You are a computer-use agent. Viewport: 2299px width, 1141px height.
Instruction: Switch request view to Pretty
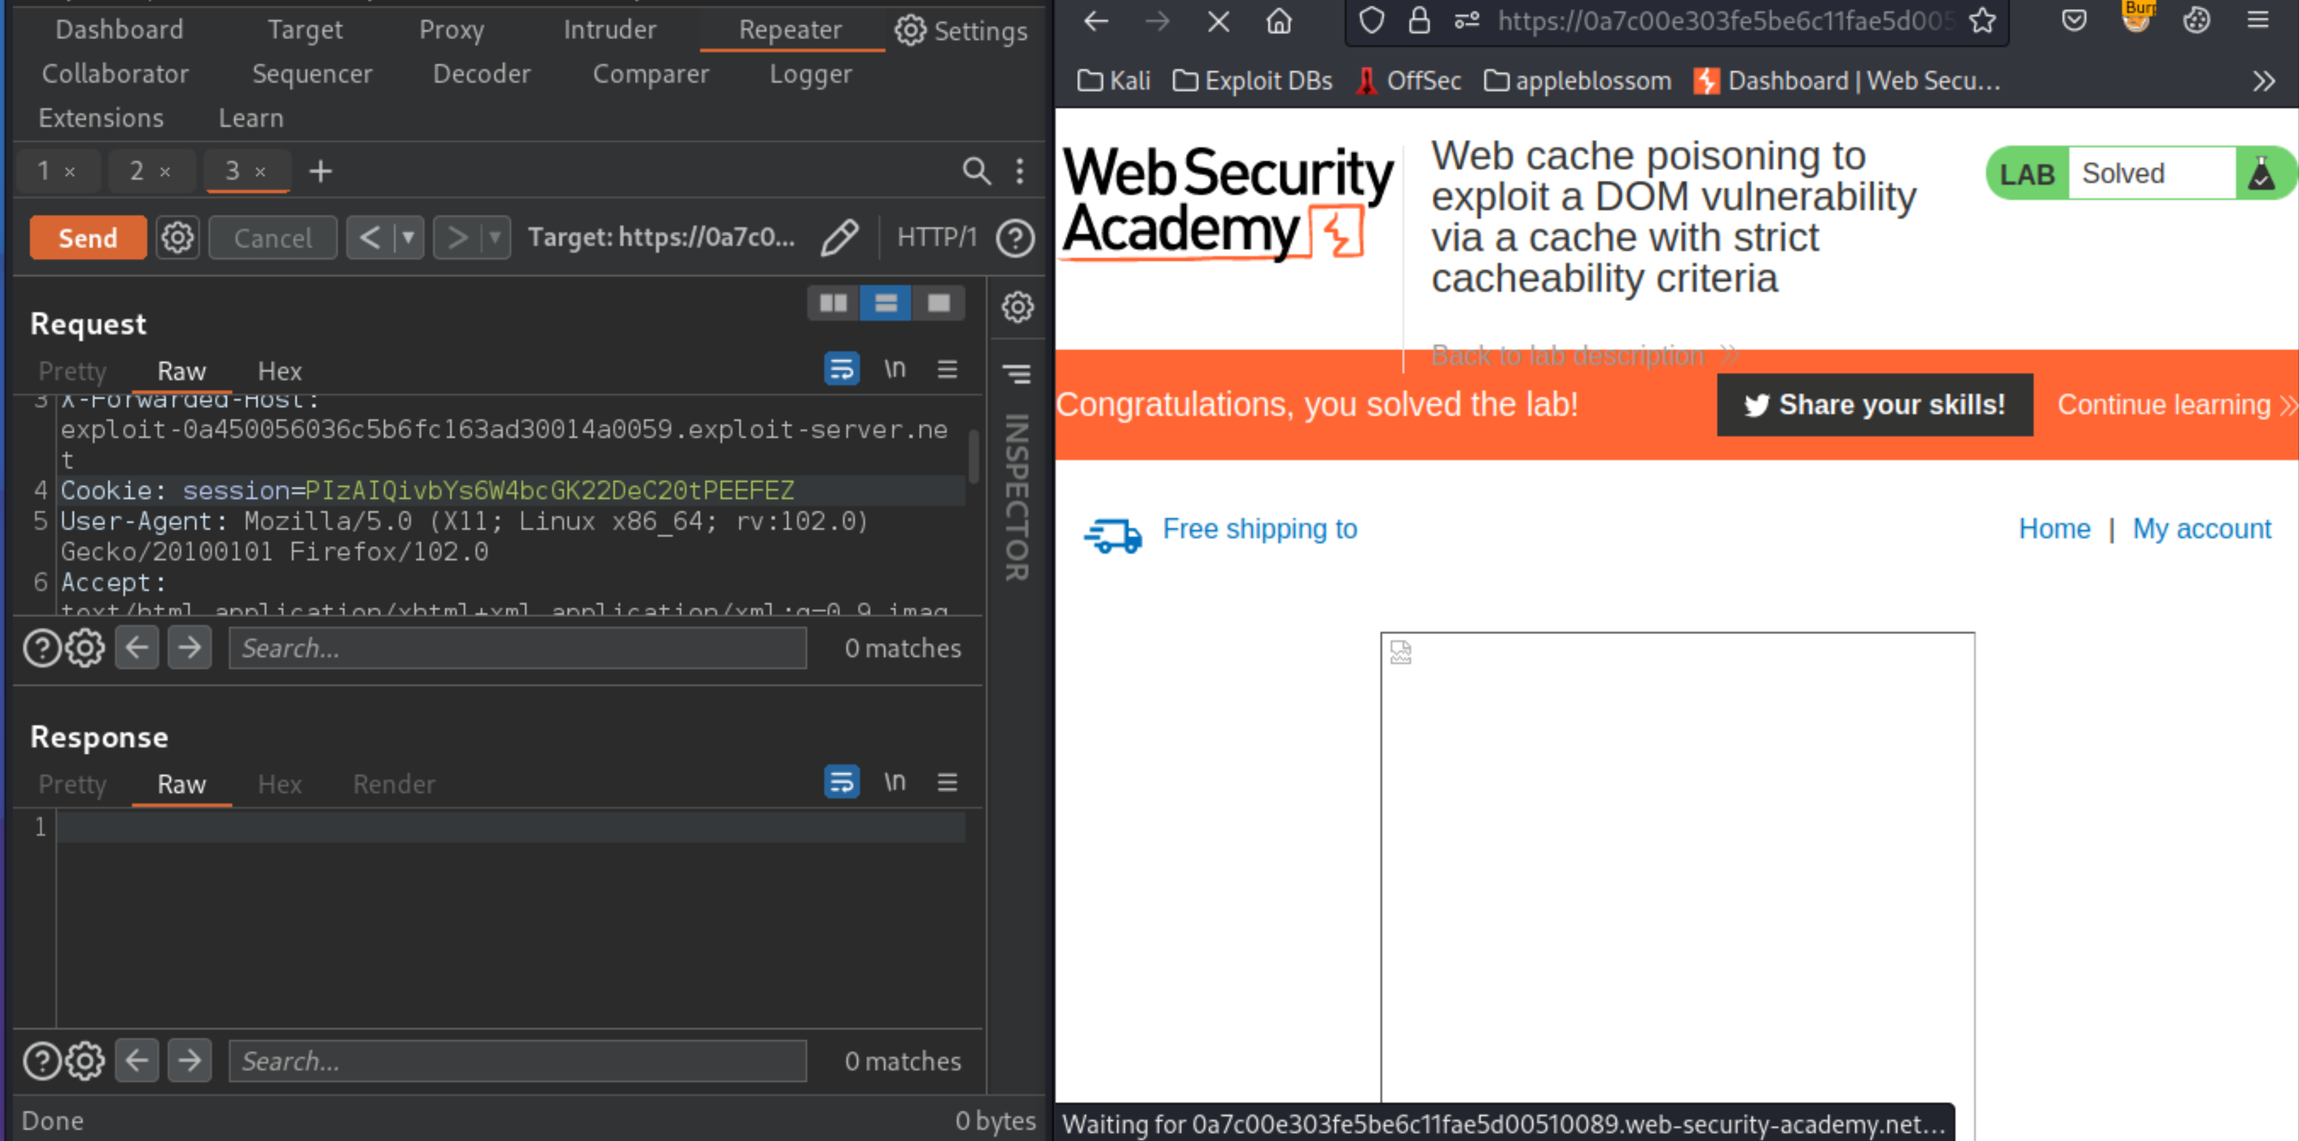tap(72, 371)
